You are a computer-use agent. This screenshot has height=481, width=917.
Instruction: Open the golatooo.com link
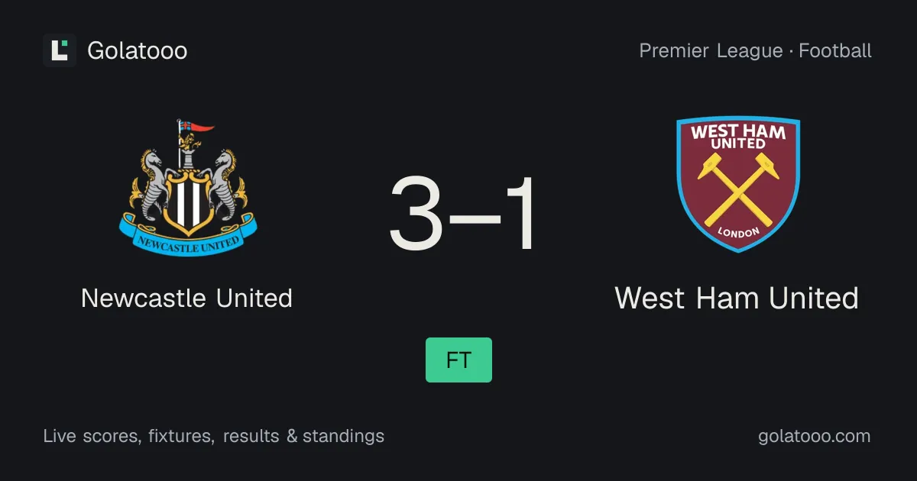coord(814,437)
